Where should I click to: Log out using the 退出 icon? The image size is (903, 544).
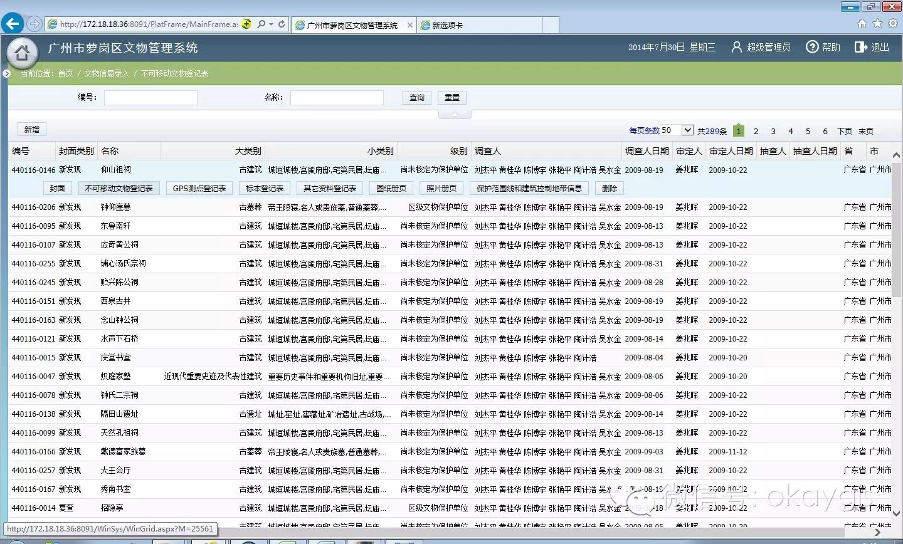point(860,47)
